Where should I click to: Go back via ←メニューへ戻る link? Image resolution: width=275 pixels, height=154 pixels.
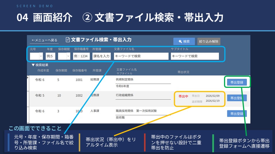click(x=44, y=40)
